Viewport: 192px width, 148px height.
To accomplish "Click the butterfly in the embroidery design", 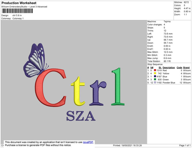I will click(x=35, y=60).
